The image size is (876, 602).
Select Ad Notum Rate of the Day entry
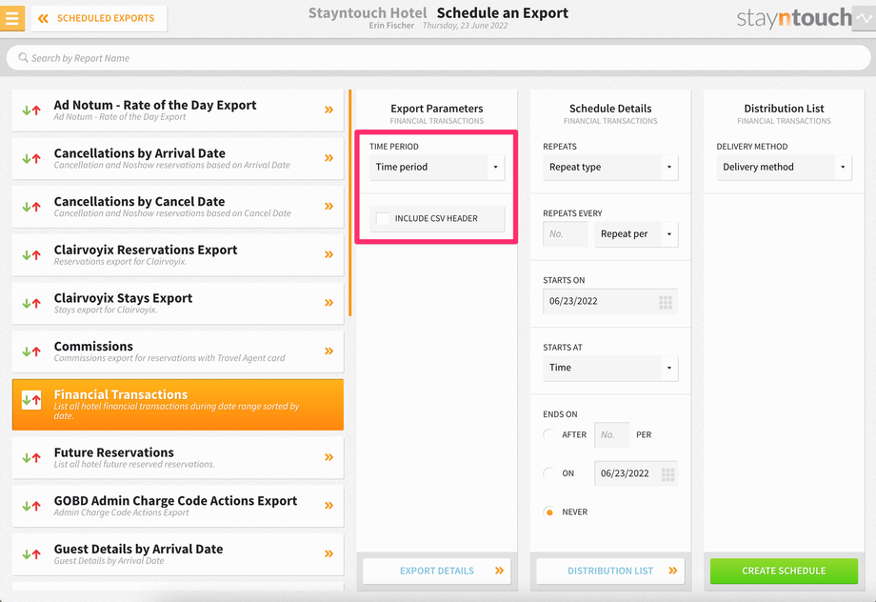click(178, 110)
